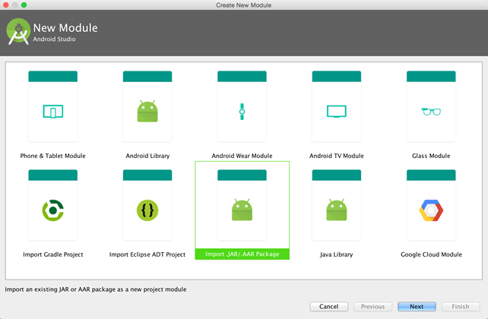The image size is (488, 319).
Task: Select the Import Gradle Project icon
Action: (x=53, y=210)
